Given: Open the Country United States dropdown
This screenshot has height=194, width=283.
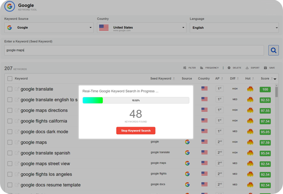Looking at the screenshot, I should [x=141, y=28].
